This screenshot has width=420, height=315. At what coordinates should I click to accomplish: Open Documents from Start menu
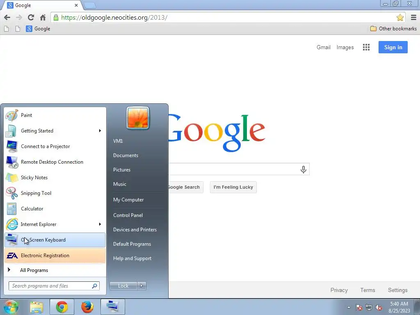click(x=126, y=155)
